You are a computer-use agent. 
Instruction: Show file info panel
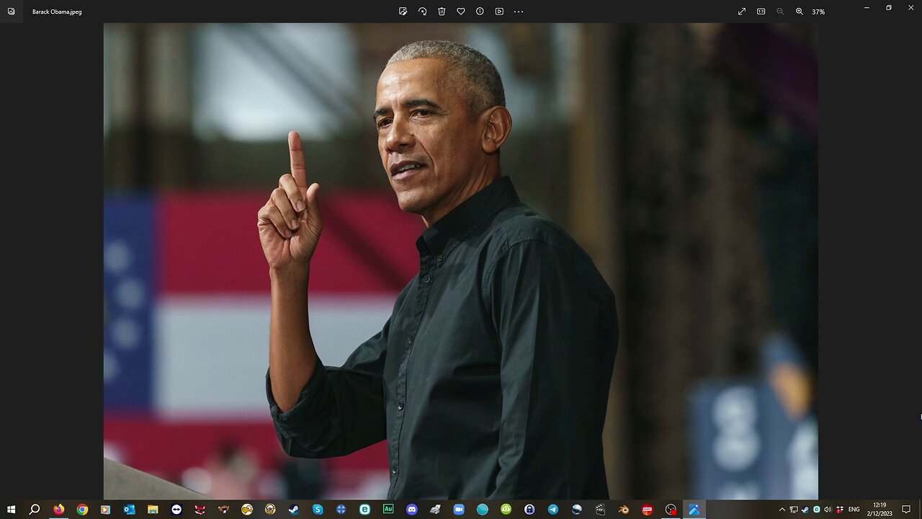(480, 12)
